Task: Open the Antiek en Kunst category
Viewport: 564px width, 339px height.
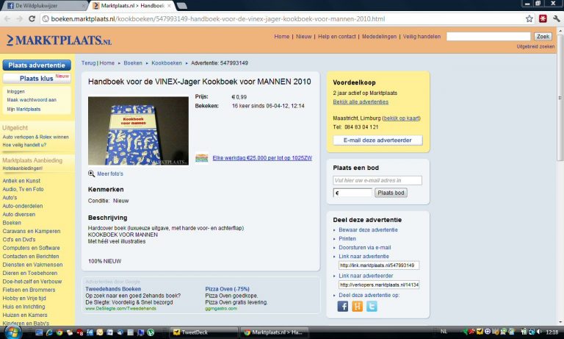Action: coord(21,181)
